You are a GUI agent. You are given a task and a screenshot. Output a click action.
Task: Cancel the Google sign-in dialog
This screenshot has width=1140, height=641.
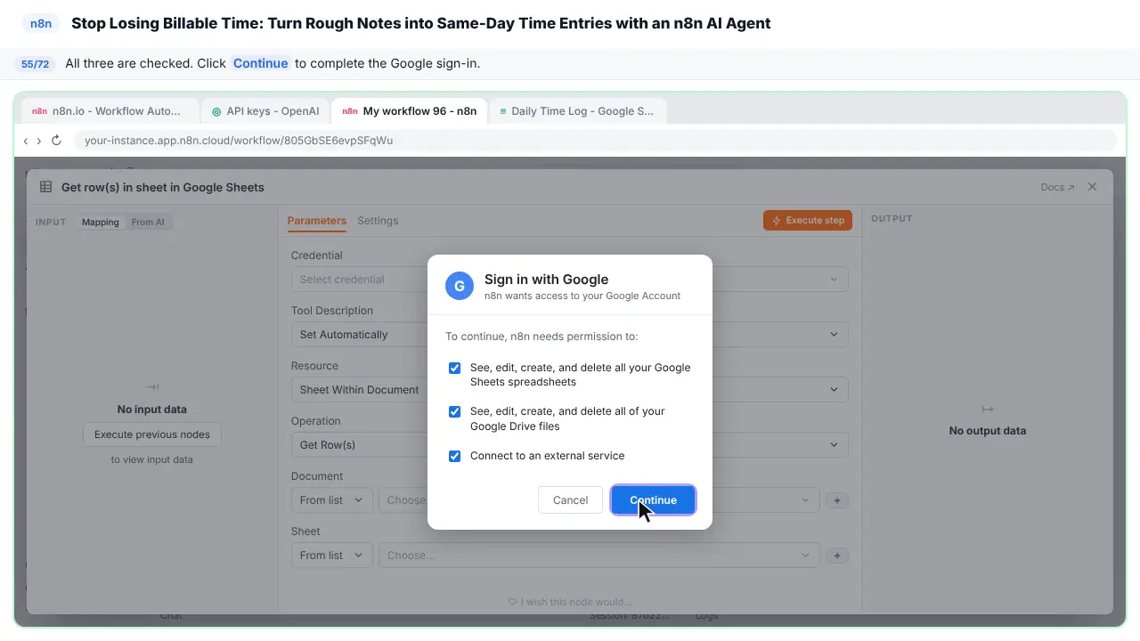click(x=570, y=499)
